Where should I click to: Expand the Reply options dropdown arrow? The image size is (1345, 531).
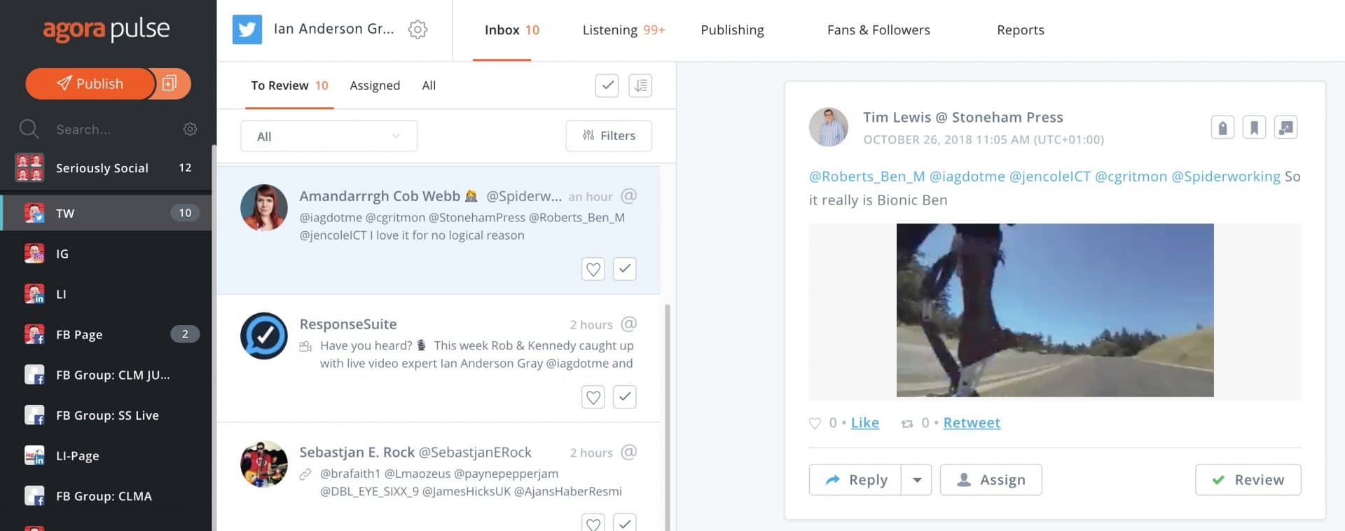(916, 480)
